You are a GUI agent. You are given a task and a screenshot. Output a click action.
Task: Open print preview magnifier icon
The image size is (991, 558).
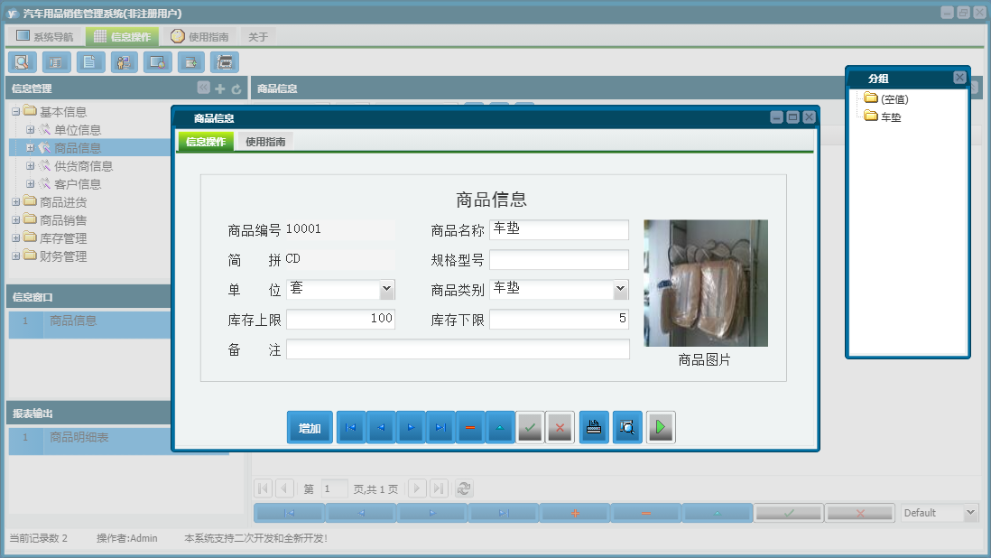626,427
